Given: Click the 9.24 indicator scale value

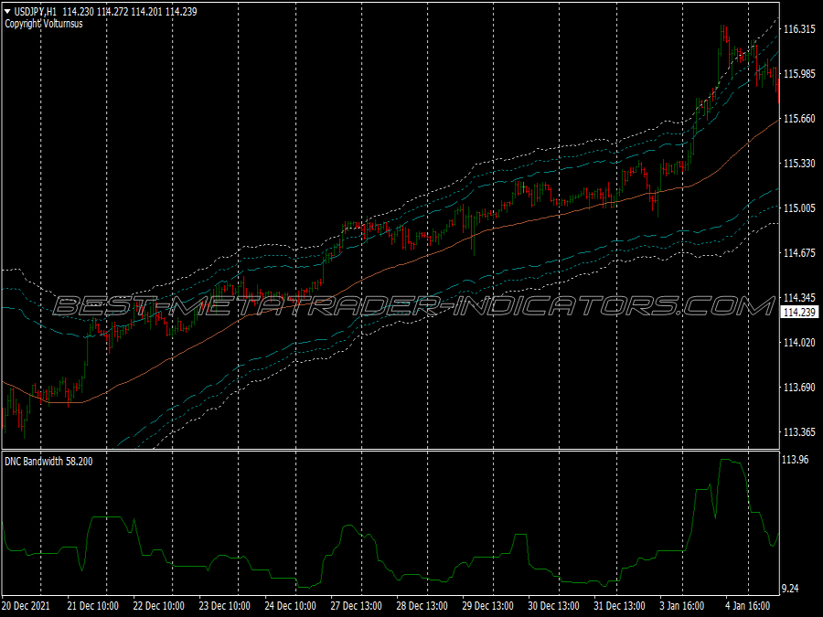Looking at the screenshot, I should (791, 589).
